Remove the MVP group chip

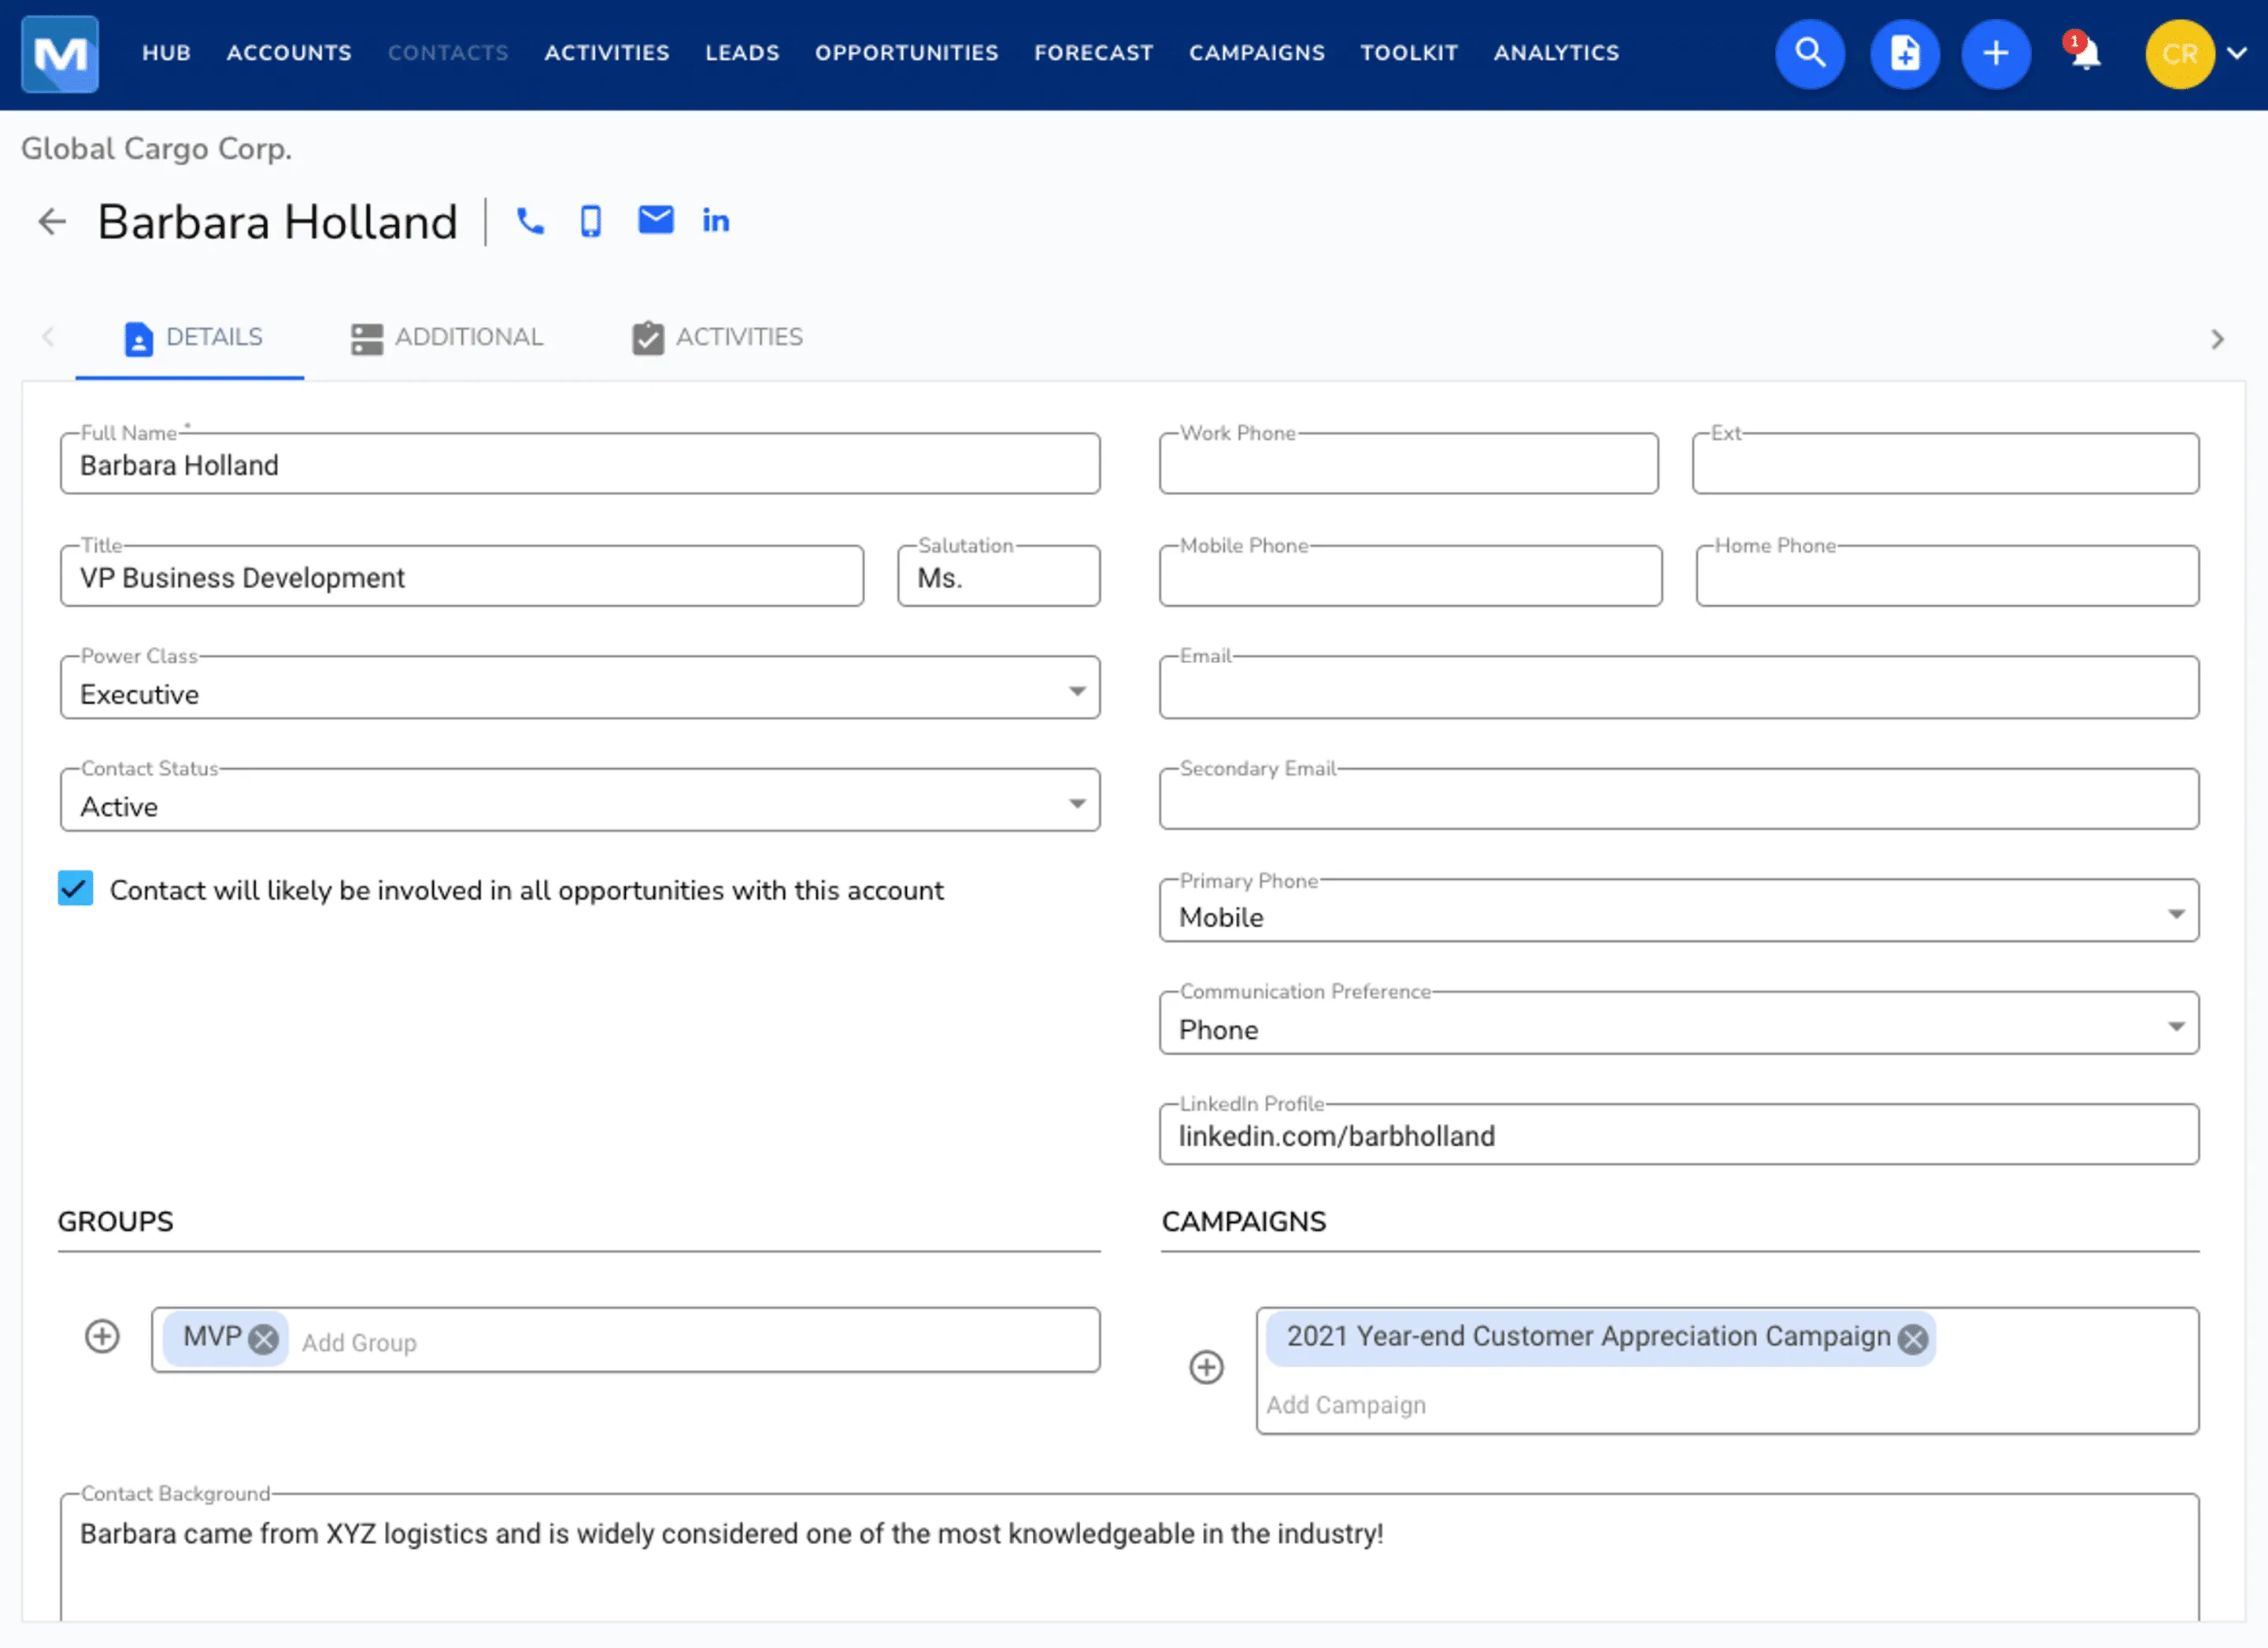pos(264,1339)
